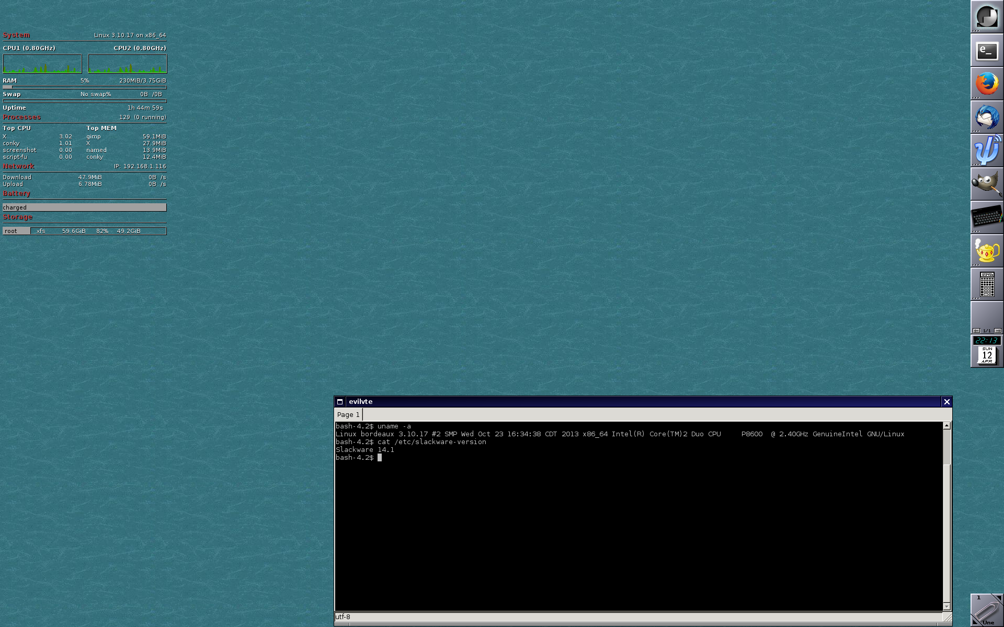The width and height of the screenshot is (1004, 627).
Task: Open GIMP from the dock
Action: point(987,184)
